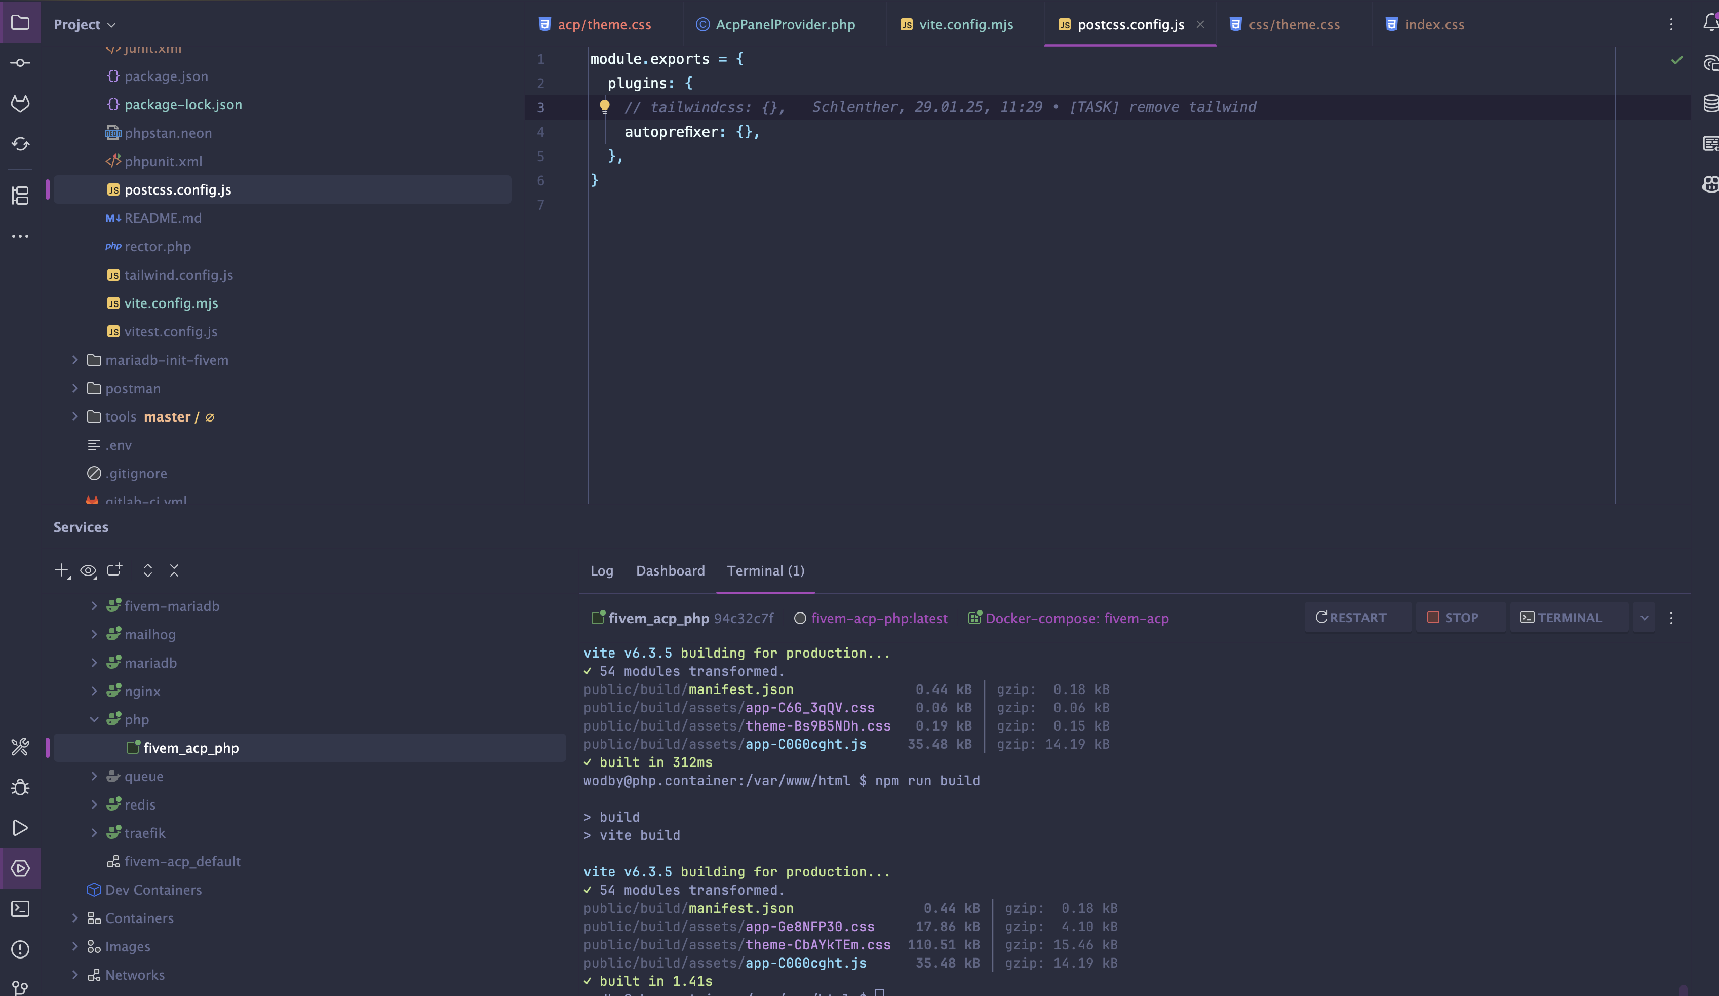Select tailwind.config.js in the project tree

179,275
